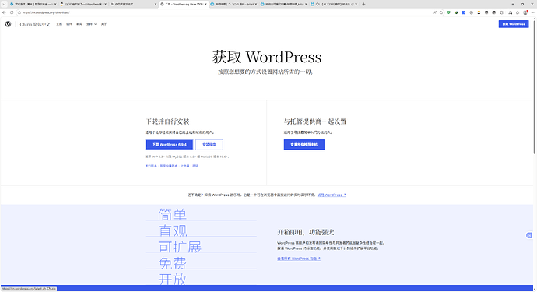Open the 新闻 navigation item
Image resolution: width=537 pixels, height=292 pixels.
(x=79, y=24)
